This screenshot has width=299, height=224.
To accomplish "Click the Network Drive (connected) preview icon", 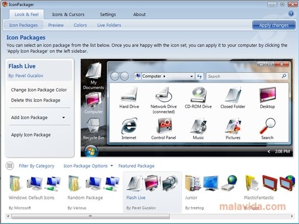I will [164, 94].
